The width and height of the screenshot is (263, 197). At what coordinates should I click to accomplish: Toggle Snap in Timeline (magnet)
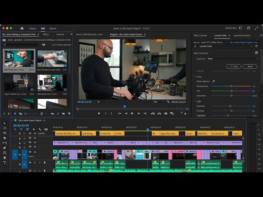21,129
